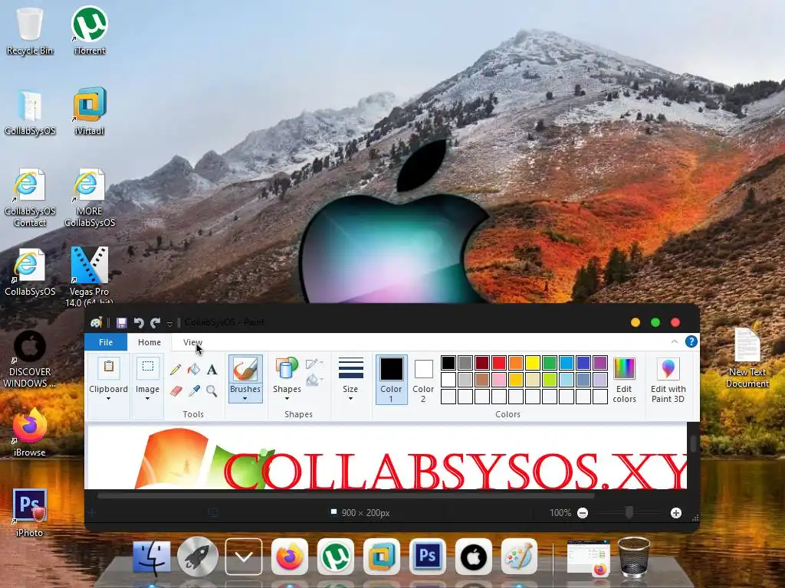The image size is (785, 588).
Task: Pick the green color swatch
Action: (x=549, y=362)
